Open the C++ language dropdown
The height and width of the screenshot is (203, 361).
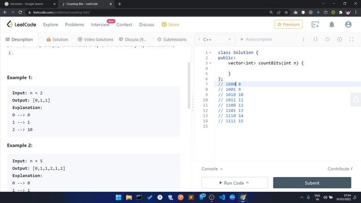click(215, 39)
